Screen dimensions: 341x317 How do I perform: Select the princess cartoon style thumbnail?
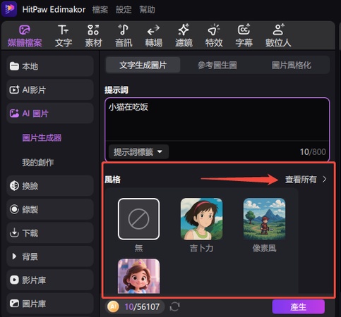coord(138,276)
